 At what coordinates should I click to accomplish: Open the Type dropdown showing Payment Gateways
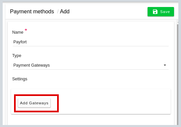(x=90, y=65)
